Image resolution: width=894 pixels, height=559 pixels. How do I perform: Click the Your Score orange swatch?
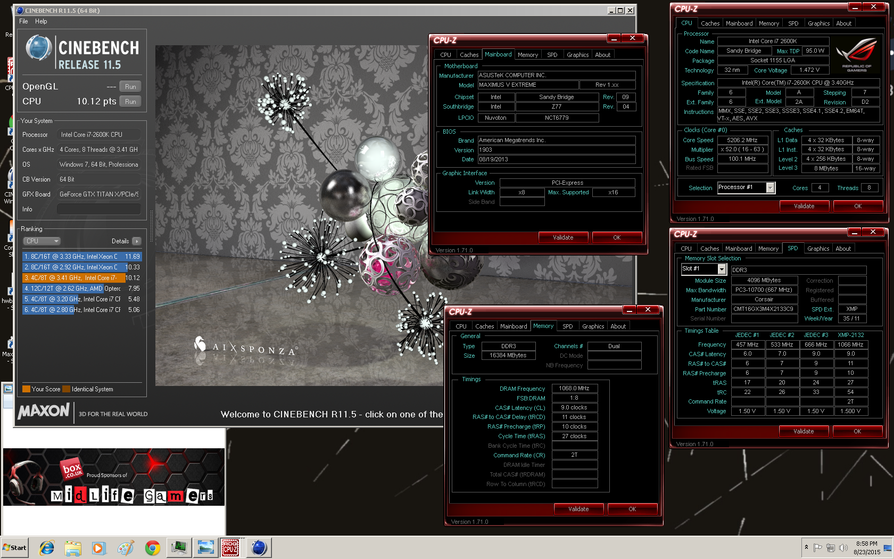click(26, 389)
